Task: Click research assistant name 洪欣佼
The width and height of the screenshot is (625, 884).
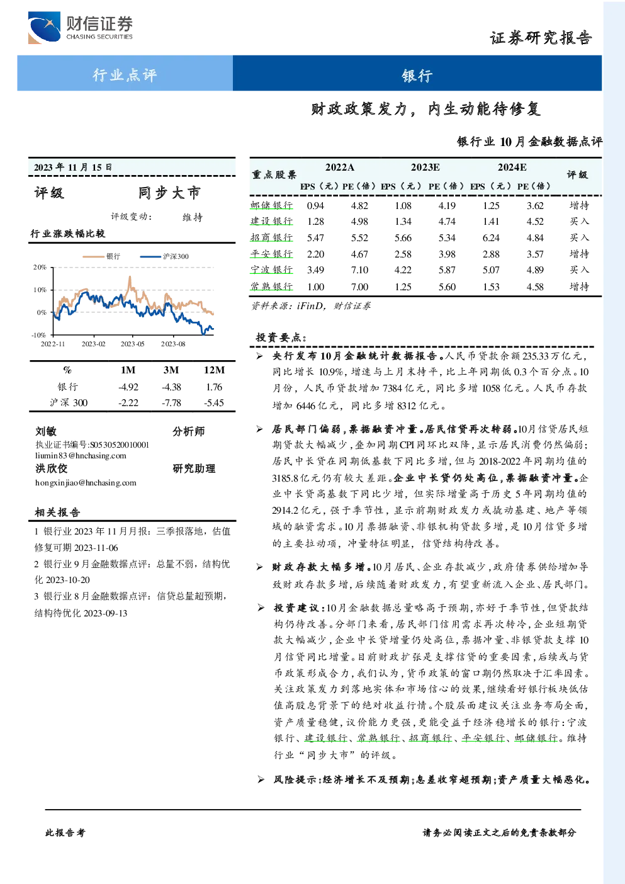Action: pyautogui.click(x=51, y=468)
